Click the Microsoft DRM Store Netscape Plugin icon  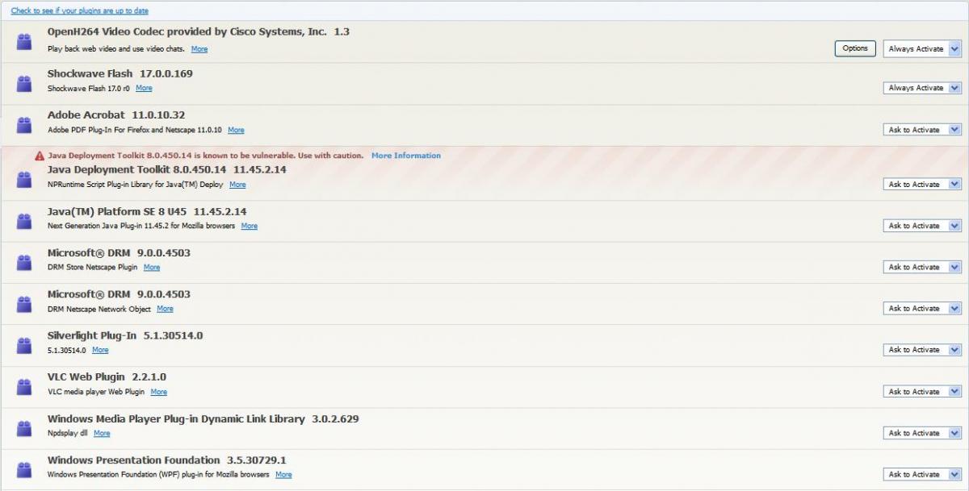point(24,262)
